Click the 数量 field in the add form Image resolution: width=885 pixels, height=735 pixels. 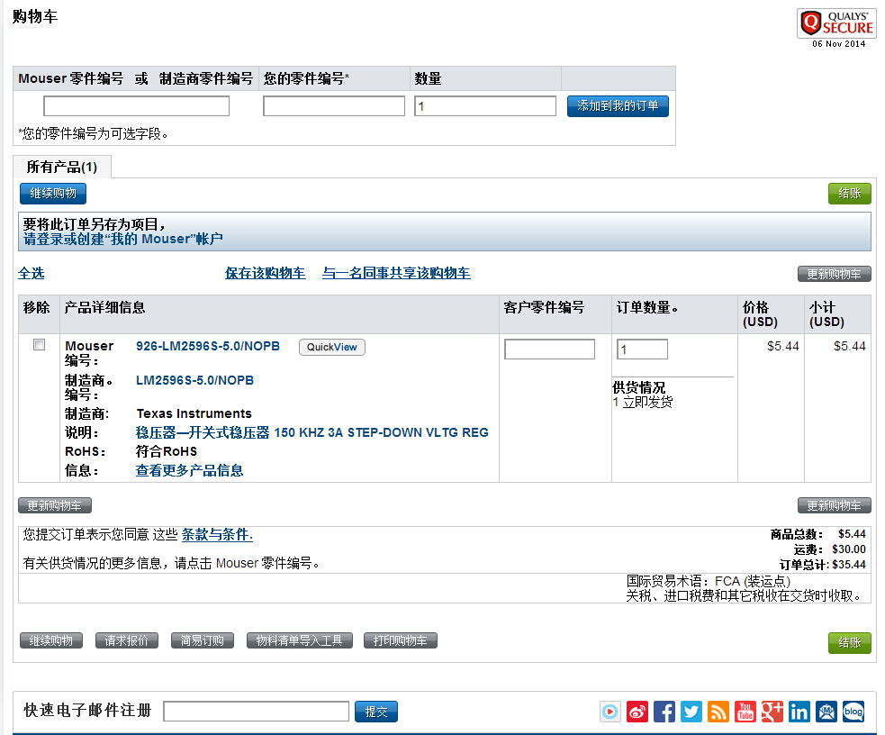click(485, 106)
